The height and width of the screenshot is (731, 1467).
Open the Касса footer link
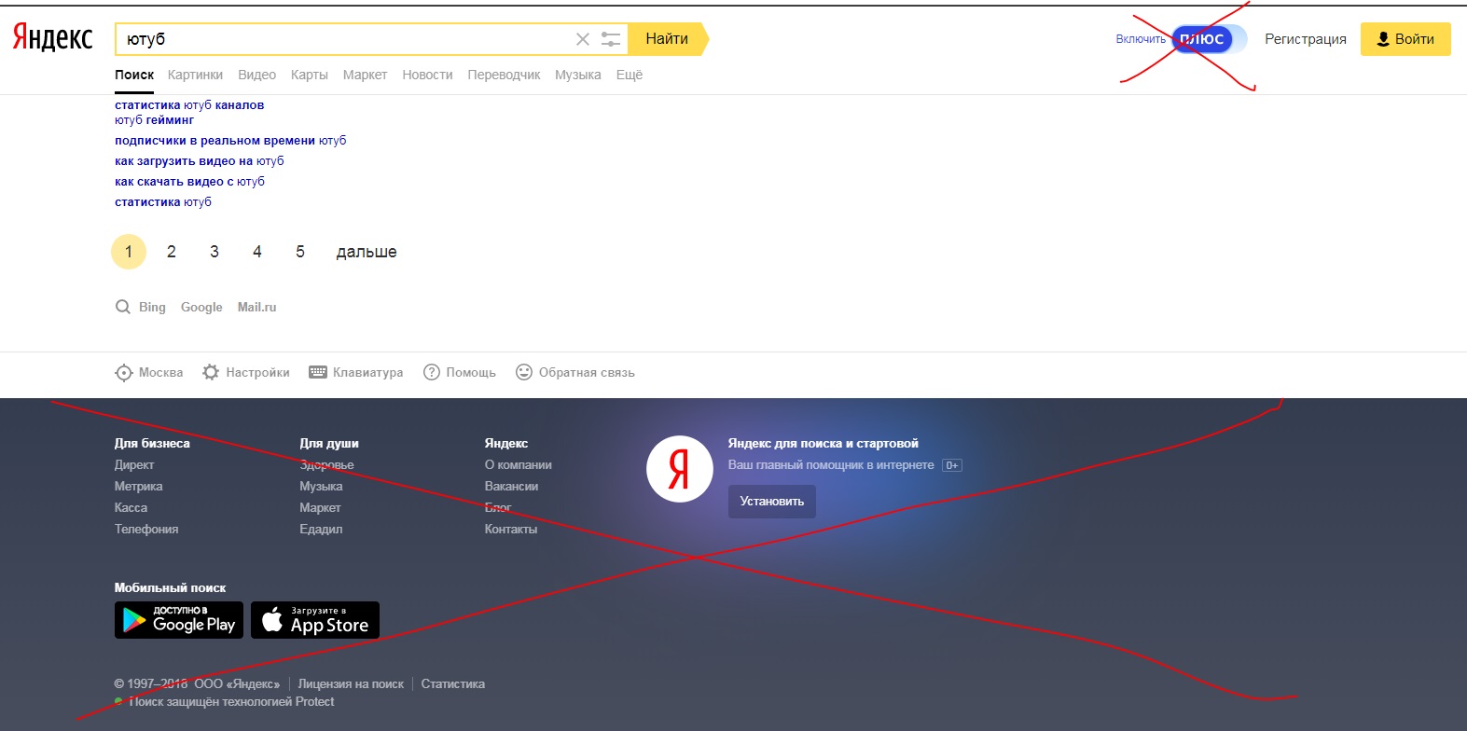click(131, 507)
